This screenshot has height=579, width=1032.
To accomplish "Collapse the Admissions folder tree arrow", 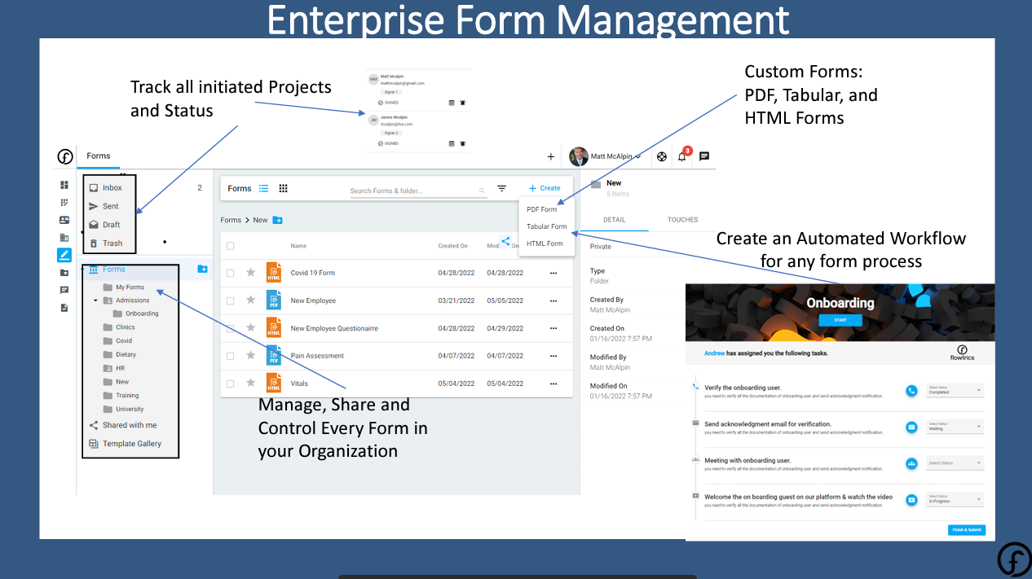I will (95, 300).
